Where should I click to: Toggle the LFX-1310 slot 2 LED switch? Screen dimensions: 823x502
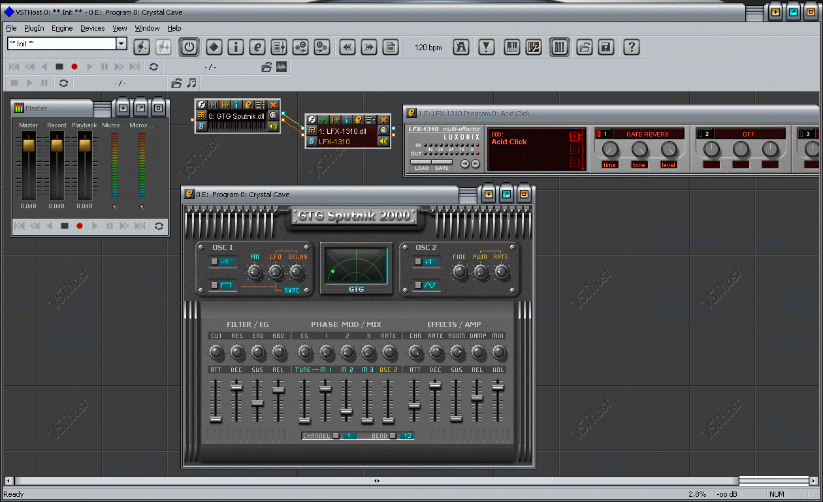click(700, 134)
